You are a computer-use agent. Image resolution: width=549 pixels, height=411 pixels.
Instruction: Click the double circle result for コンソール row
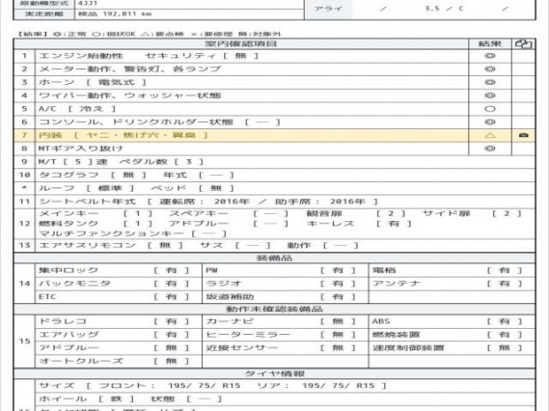pyautogui.click(x=490, y=122)
